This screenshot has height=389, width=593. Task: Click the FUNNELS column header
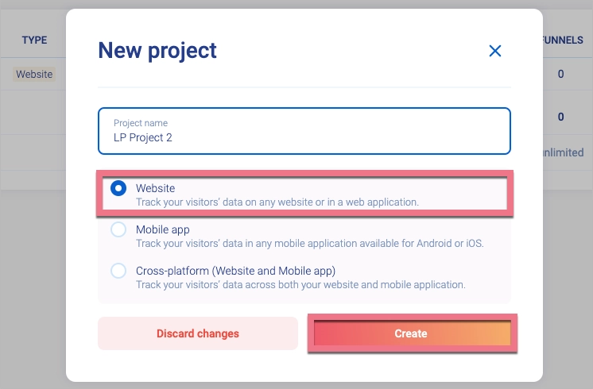[564, 40]
